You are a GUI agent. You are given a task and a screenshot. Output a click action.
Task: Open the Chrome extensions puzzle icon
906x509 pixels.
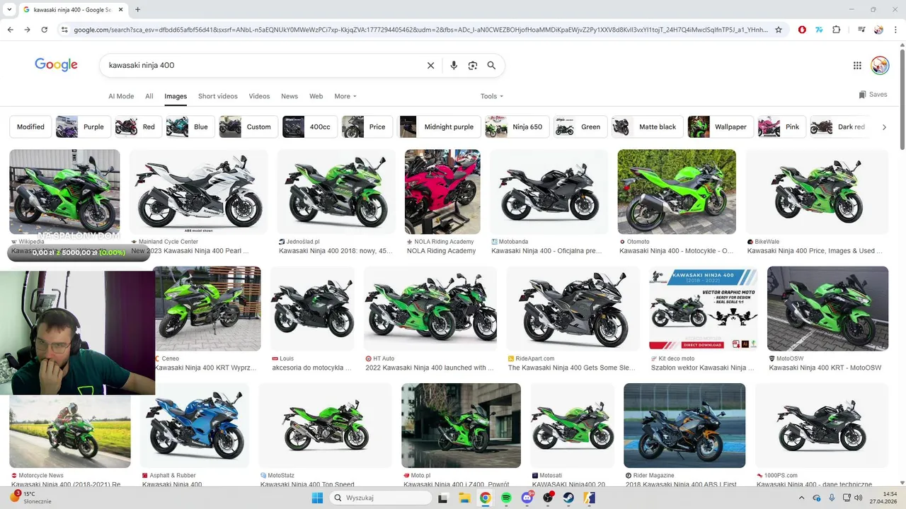point(837,30)
